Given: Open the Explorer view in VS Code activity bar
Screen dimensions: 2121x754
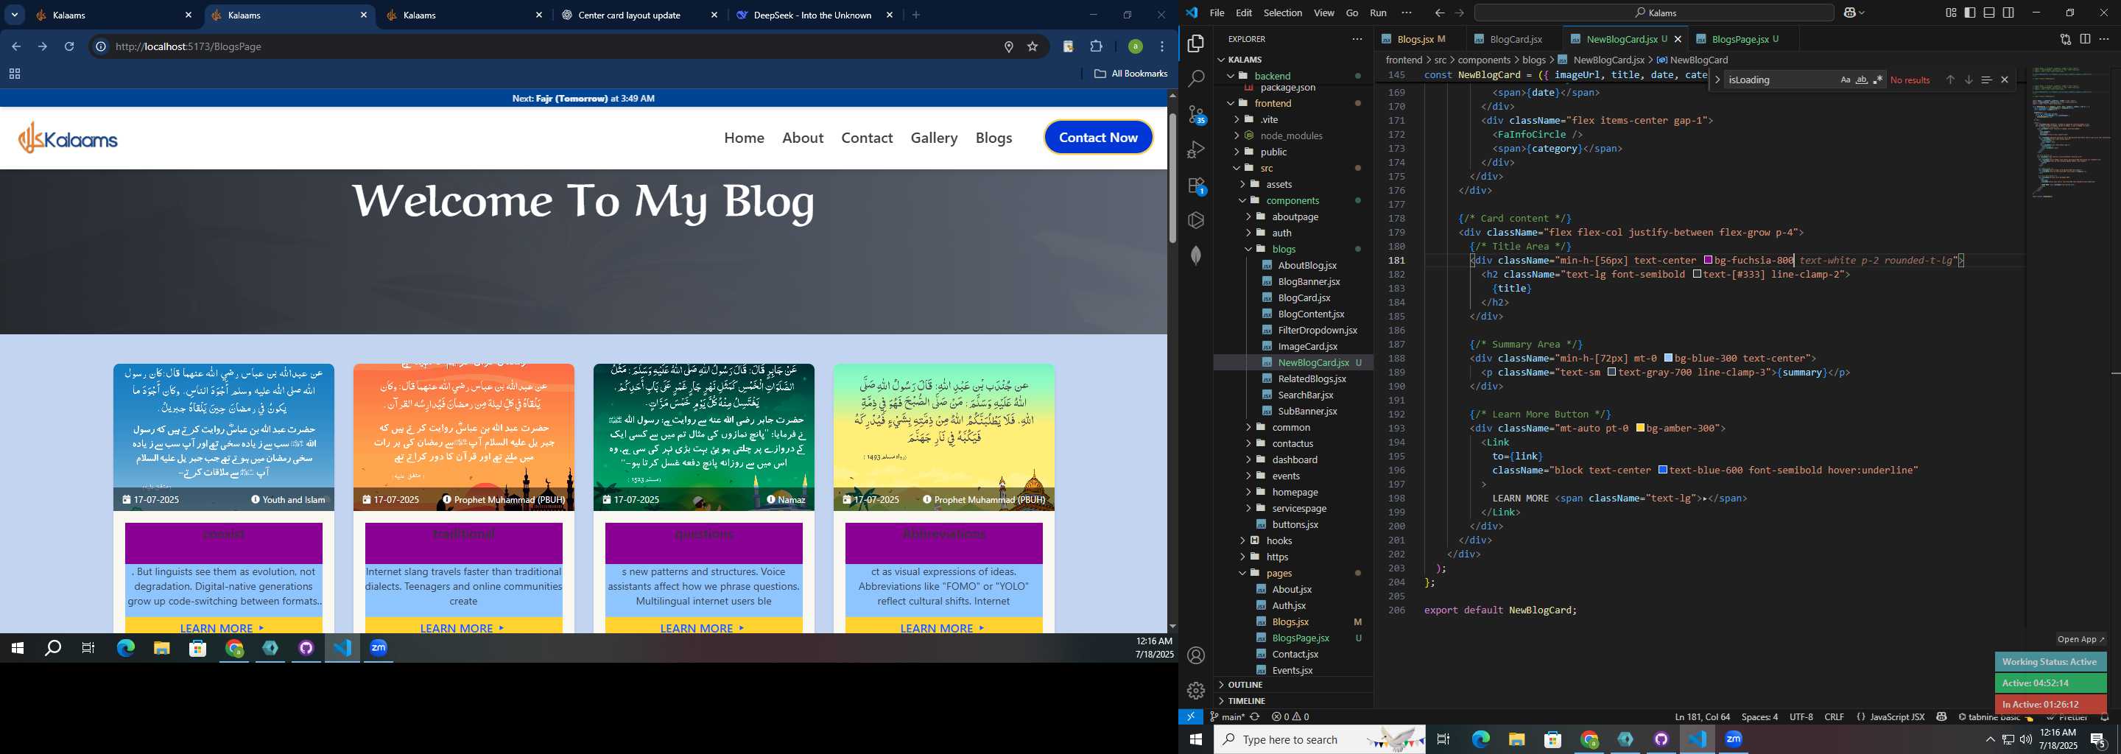Looking at the screenshot, I should (x=1195, y=43).
